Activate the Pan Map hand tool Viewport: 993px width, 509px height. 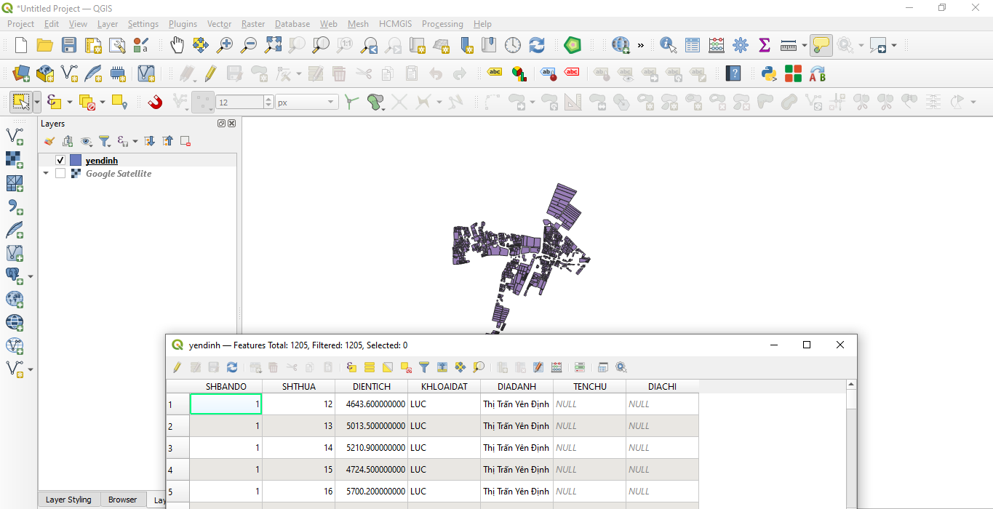coord(177,44)
